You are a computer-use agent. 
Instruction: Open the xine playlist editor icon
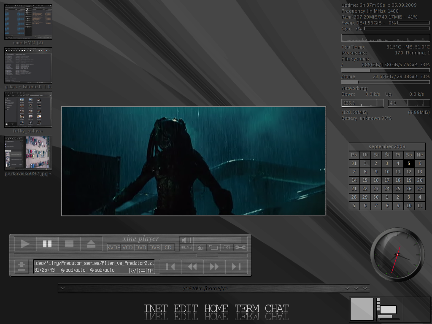coord(142,271)
